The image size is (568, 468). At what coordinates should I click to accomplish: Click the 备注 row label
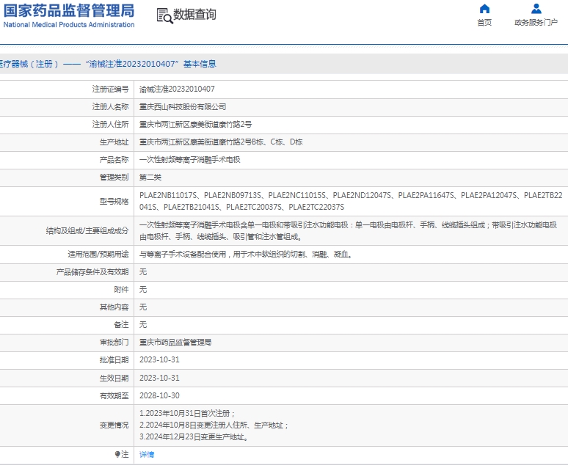click(121, 324)
